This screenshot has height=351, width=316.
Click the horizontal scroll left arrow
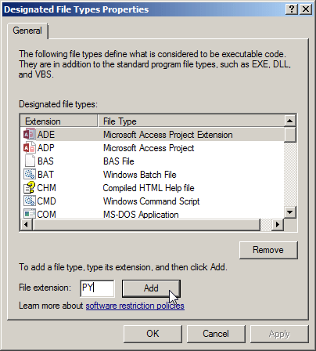[x=27, y=225]
